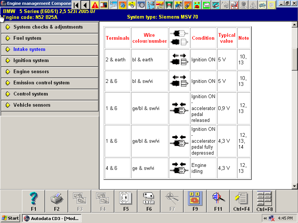
Task: Click the vertical scrollbar thumb
Action: (x=294, y=59)
